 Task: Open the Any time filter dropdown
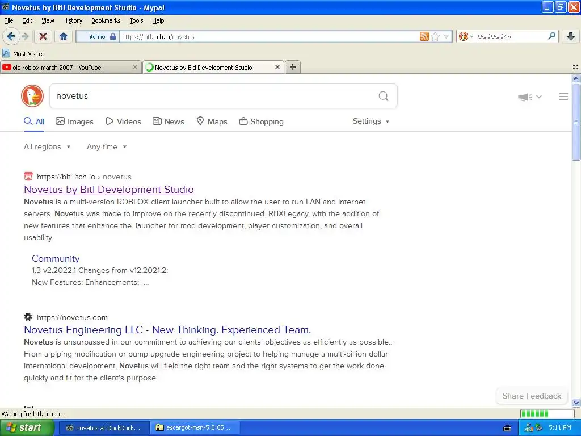(x=107, y=147)
